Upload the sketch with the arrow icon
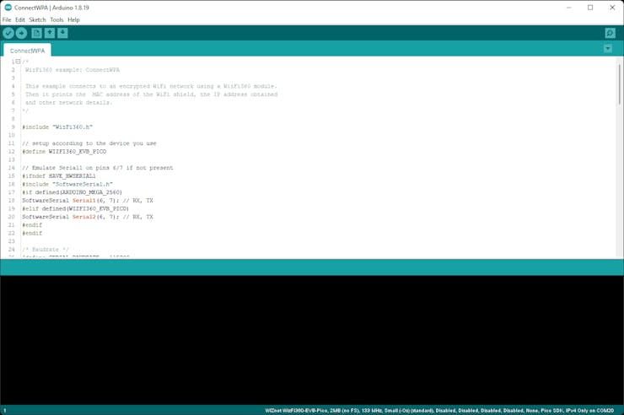Screen dimensions: 624x415 21,33
